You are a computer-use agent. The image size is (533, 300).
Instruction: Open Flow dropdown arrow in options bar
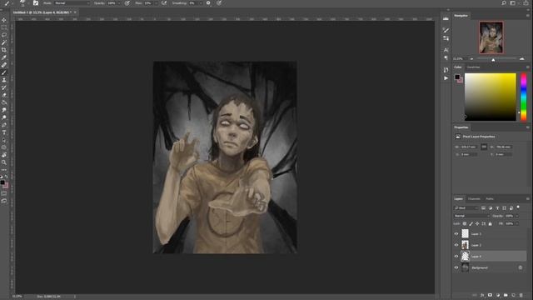pyautogui.click(x=156, y=3)
